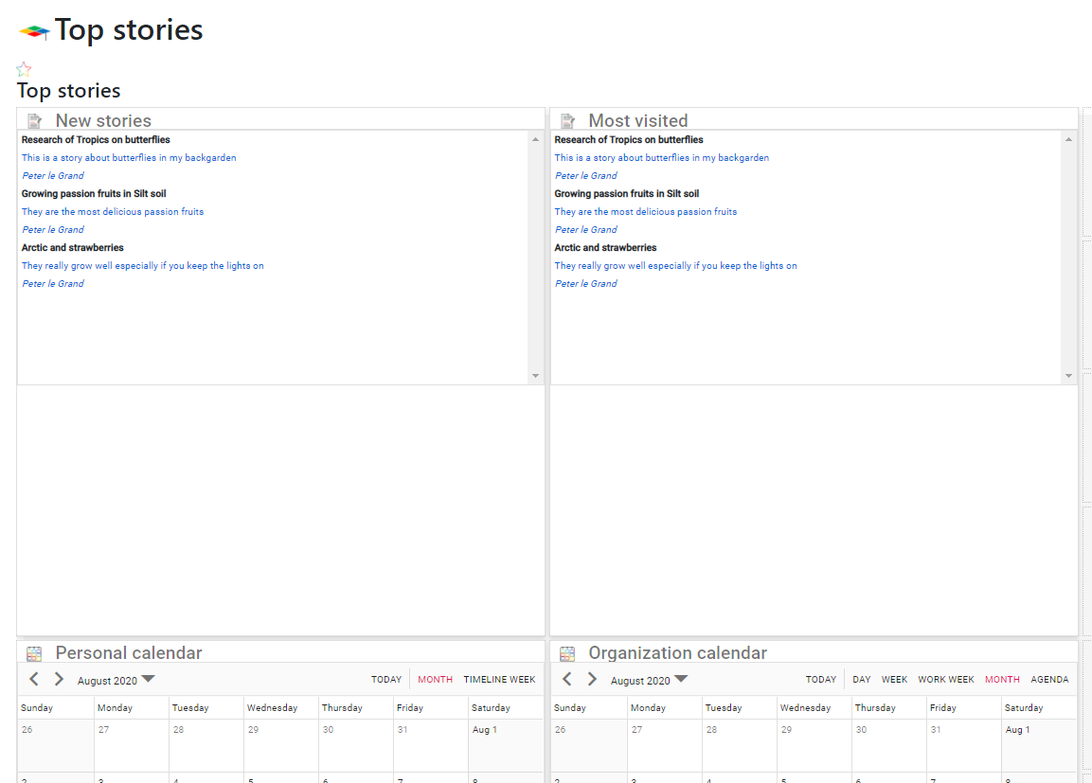Click scroll down arrow in Most visited list

tap(1068, 376)
